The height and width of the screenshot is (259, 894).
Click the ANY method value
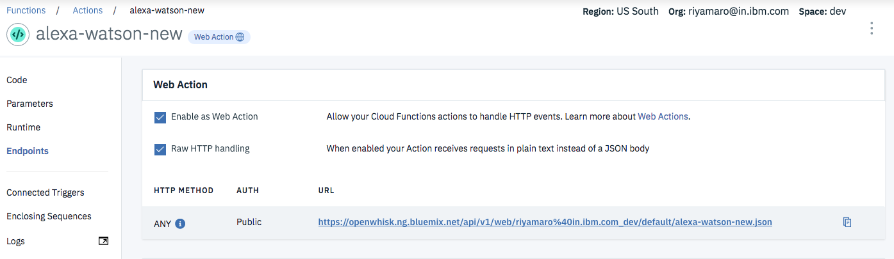[163, 224]
